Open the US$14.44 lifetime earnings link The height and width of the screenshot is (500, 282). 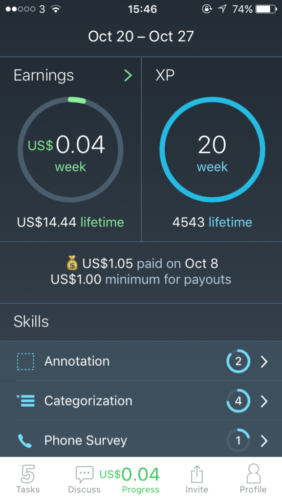click(70, 221)
